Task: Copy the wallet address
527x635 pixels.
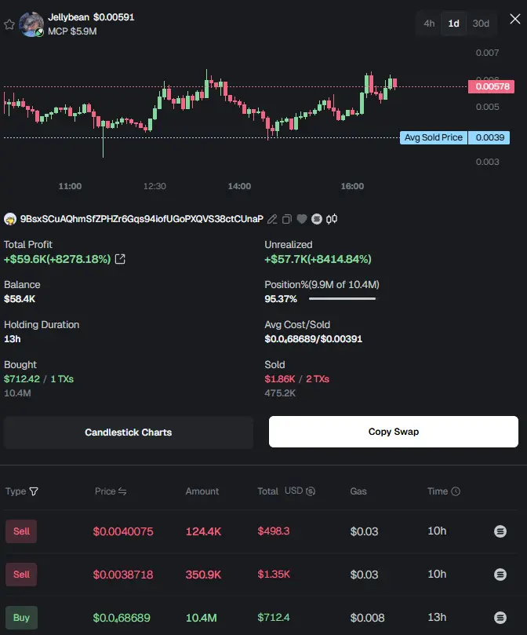Action: click(x=286, y=219)
